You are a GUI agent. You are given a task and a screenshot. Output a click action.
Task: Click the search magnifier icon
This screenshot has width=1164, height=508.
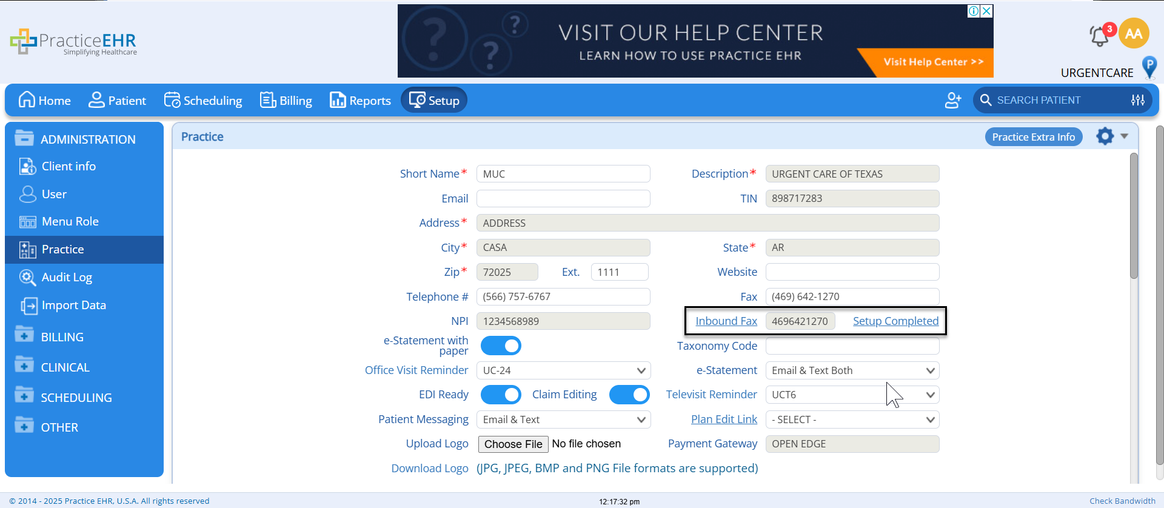(986, 100)
